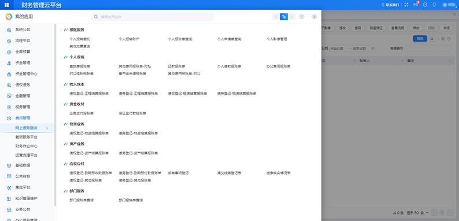The height and width of the screenshot is (221, 459).
Task: Select 差旅服务平台 submenu item
Action: click(x=27, y=137)
